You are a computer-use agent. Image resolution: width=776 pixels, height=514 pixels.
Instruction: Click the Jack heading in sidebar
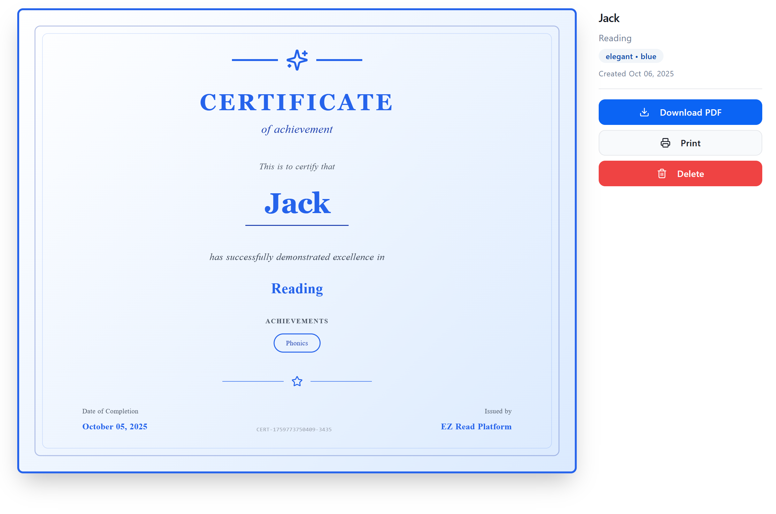tap(609, 18)
